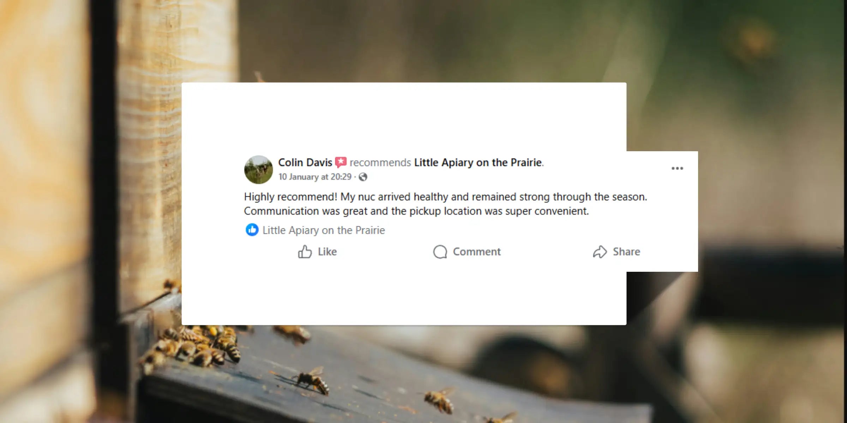847x423 pixels.
Task: Click the thumbs-up outline Like icon
Action: point(305,252)
